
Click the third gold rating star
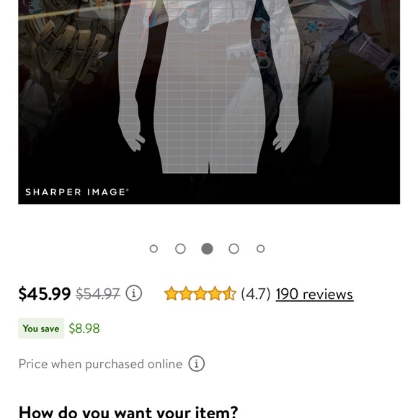coord(200,293)
